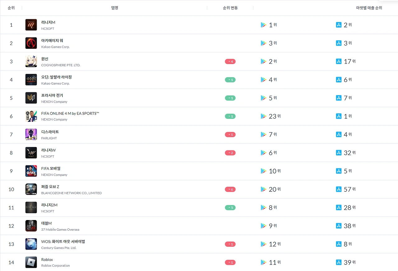The height and width of the screenshot is (271, 398).
Task: Select App Store icon for FIFA ONLINE 4 M
Action: [339, 116]
